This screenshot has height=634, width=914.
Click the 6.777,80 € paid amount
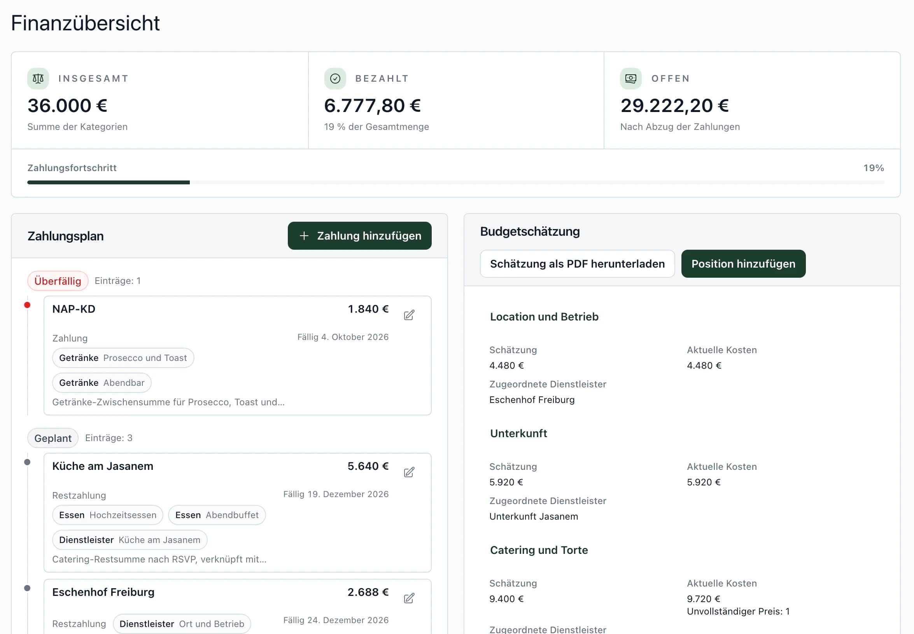coord(372,106)
